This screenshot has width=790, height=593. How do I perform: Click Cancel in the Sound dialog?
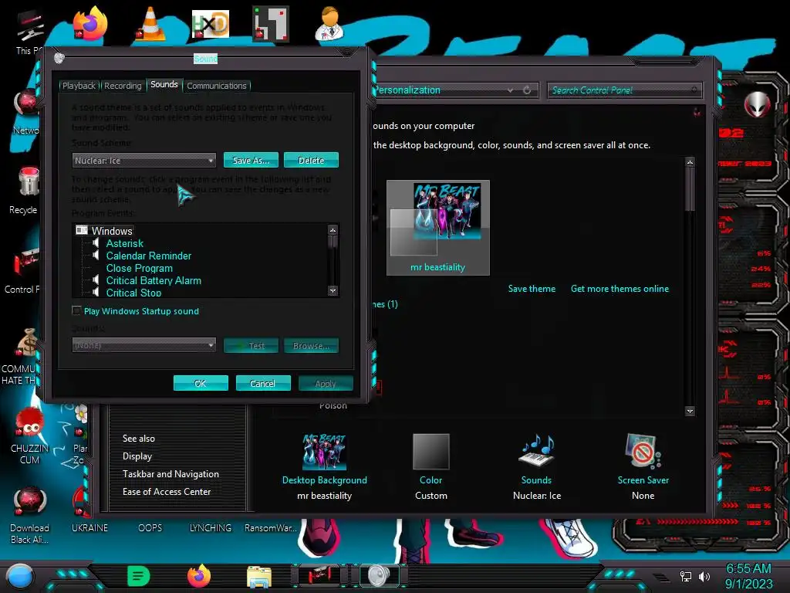point(263,383)
